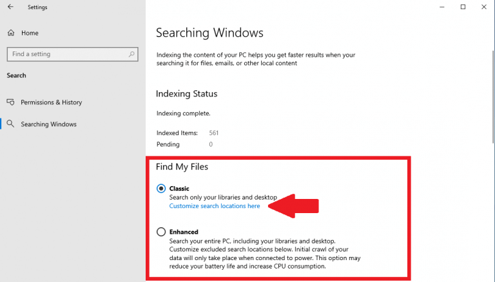This screenshot has width=495, height=282.
Task: Click Search only your libraries and desktop
Action: pyautogui.click(x=223, y=198)
